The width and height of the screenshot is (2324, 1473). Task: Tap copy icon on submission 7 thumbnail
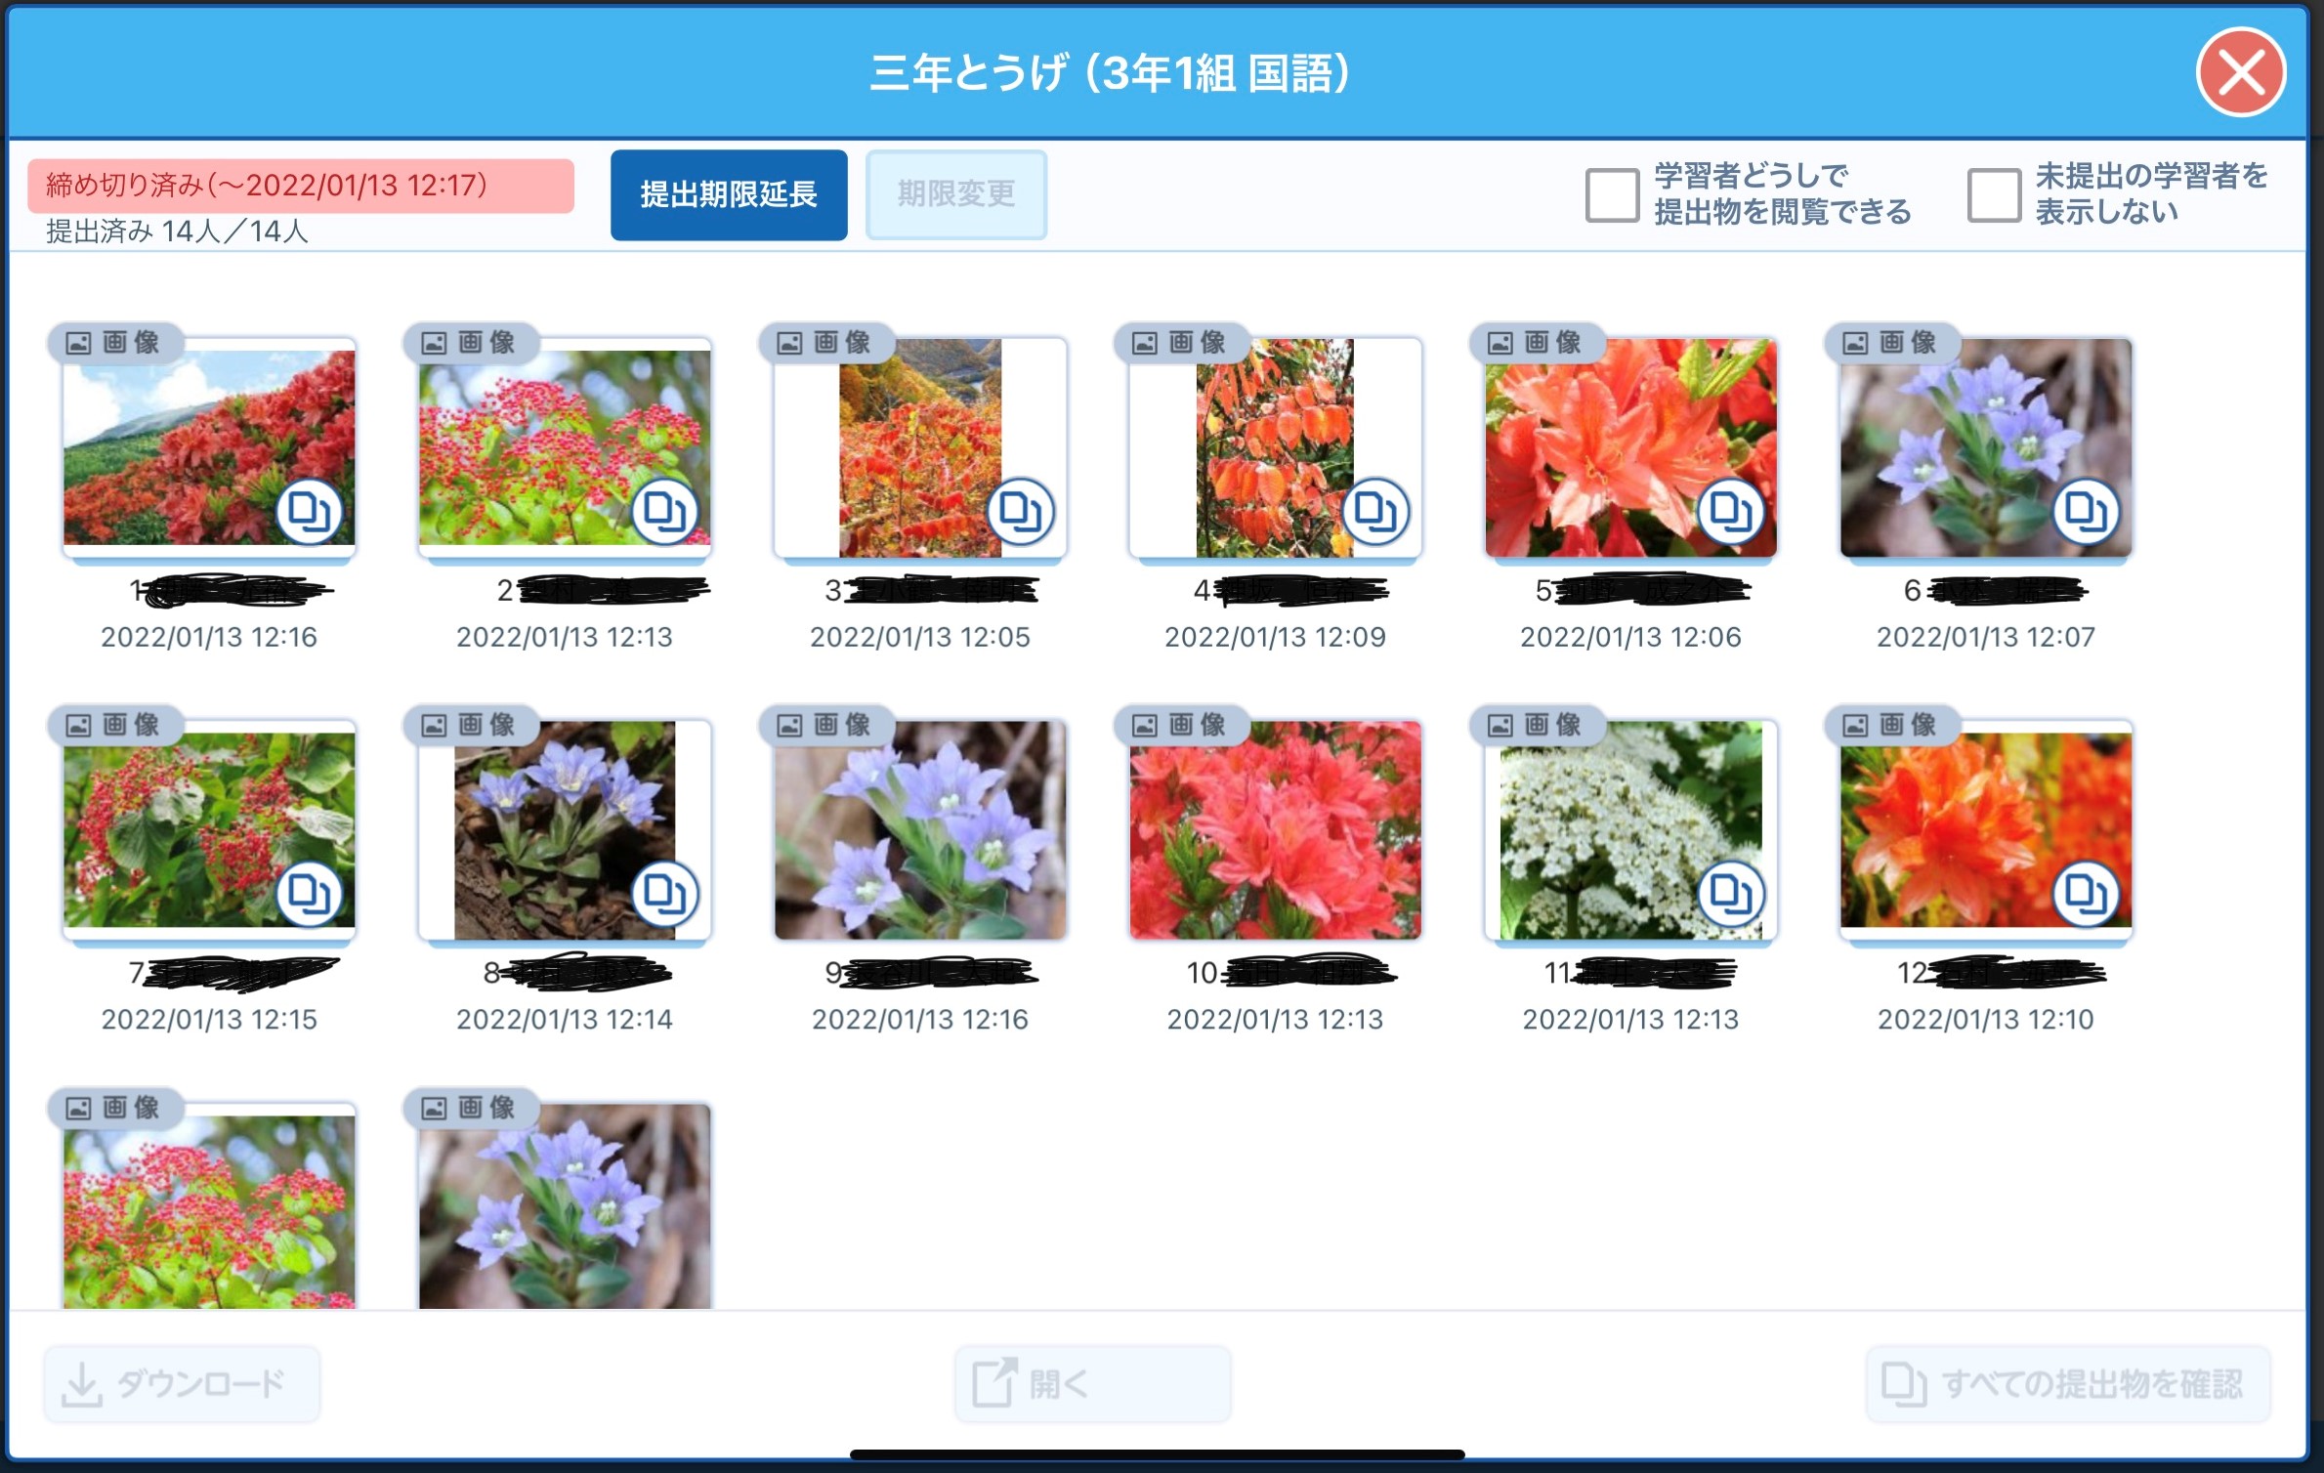coord(309,894)
